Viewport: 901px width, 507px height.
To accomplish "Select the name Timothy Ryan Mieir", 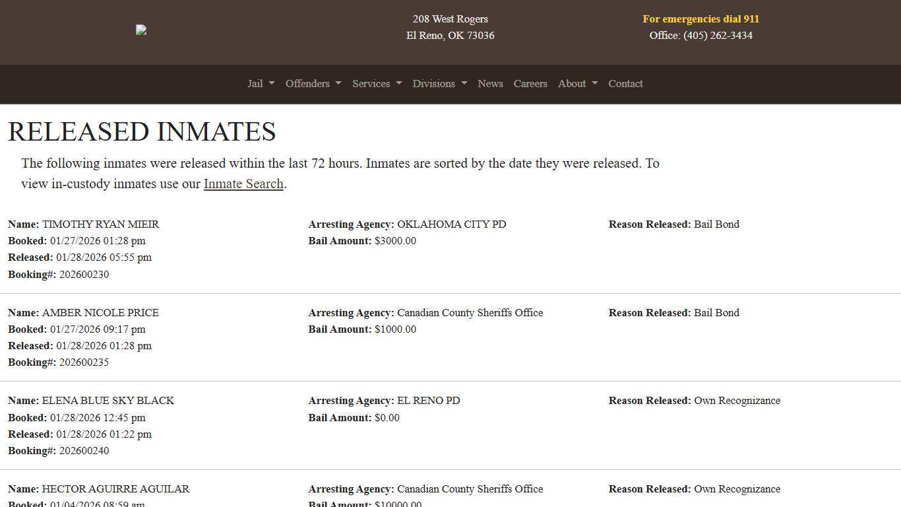I will pos(100,224).
